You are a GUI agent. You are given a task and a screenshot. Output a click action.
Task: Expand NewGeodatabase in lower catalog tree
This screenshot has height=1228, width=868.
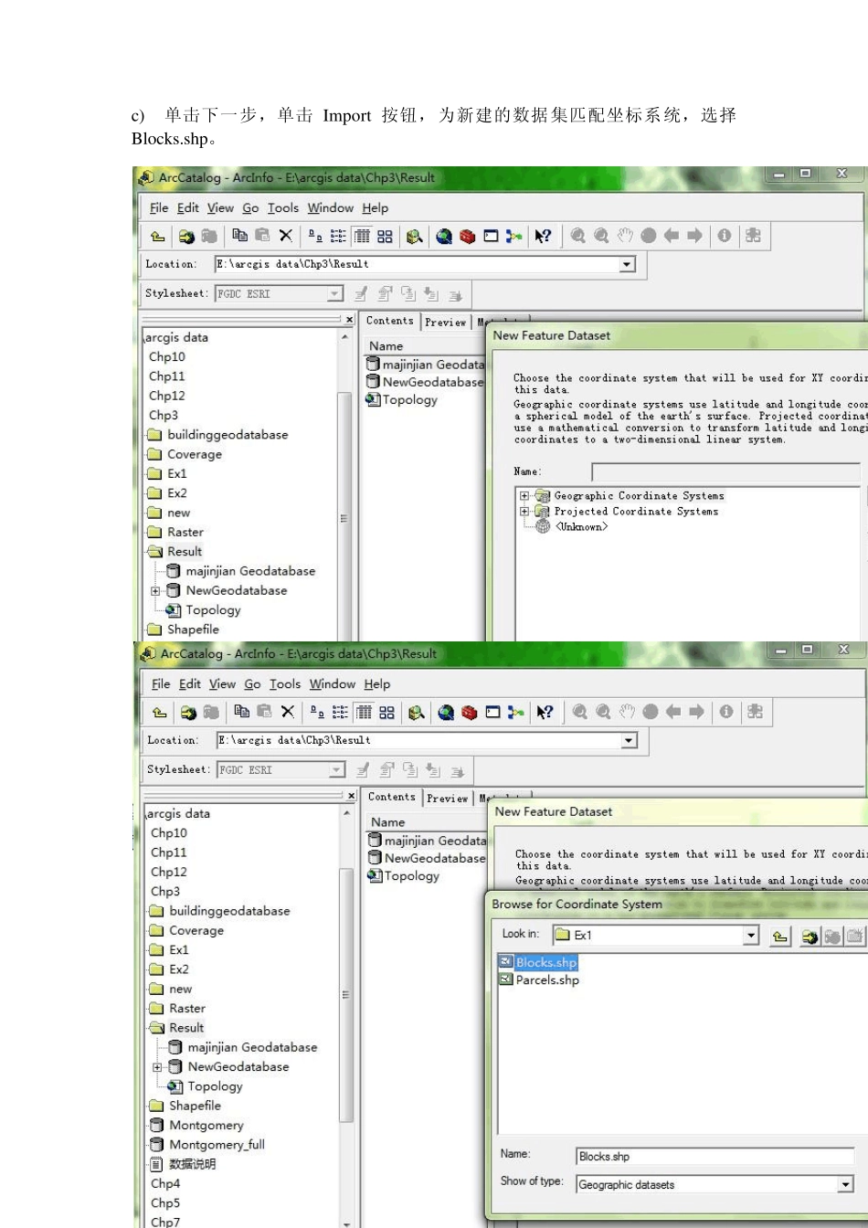coord(157,1067)
